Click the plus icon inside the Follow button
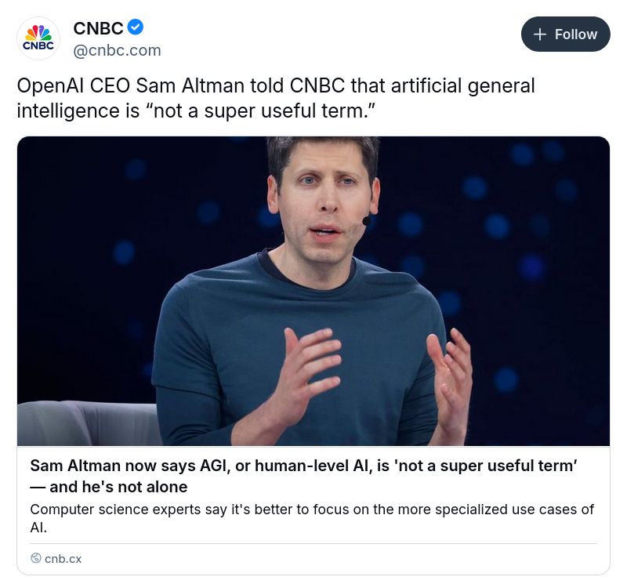This screenshot has width=627, height=584. point(540,34)
